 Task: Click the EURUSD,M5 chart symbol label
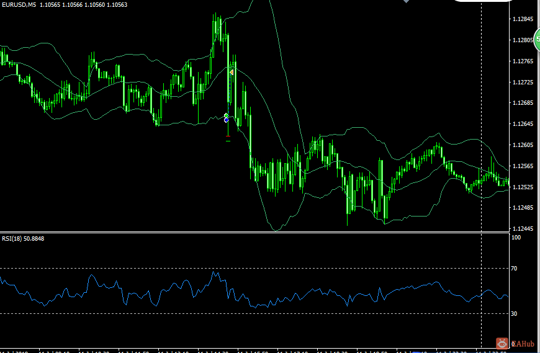19,5
